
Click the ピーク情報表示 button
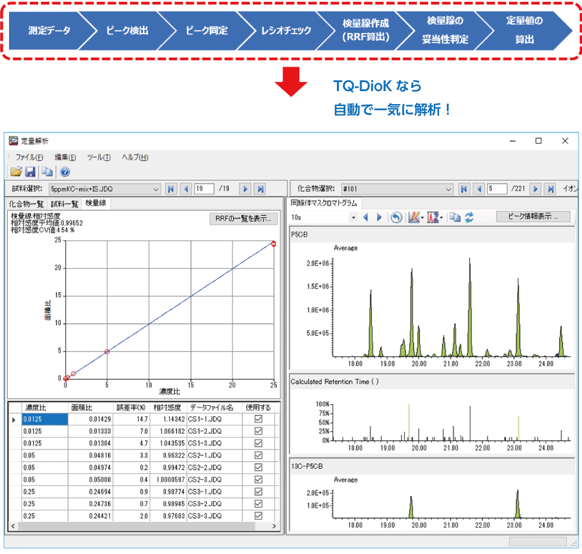[x=532, y=217]
